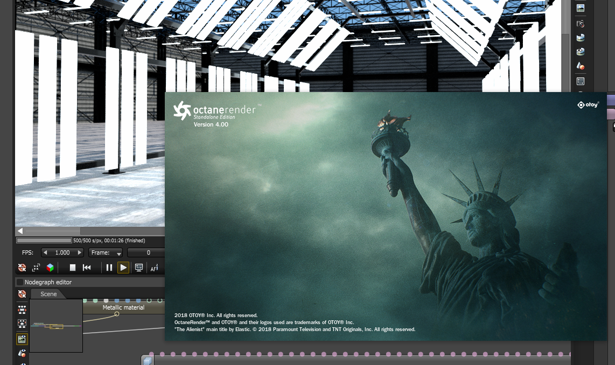Click the otoy logo on splash screen
The height and width of the screenshot is (365, 615).
tap(588, 104)
